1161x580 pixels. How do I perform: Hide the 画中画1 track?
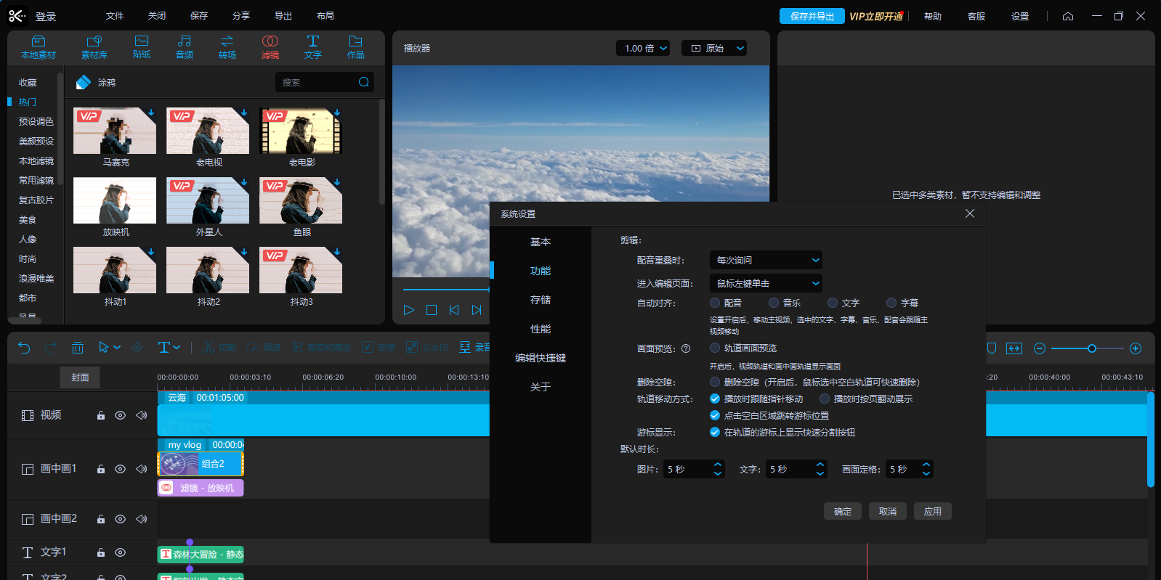point(121,469)
